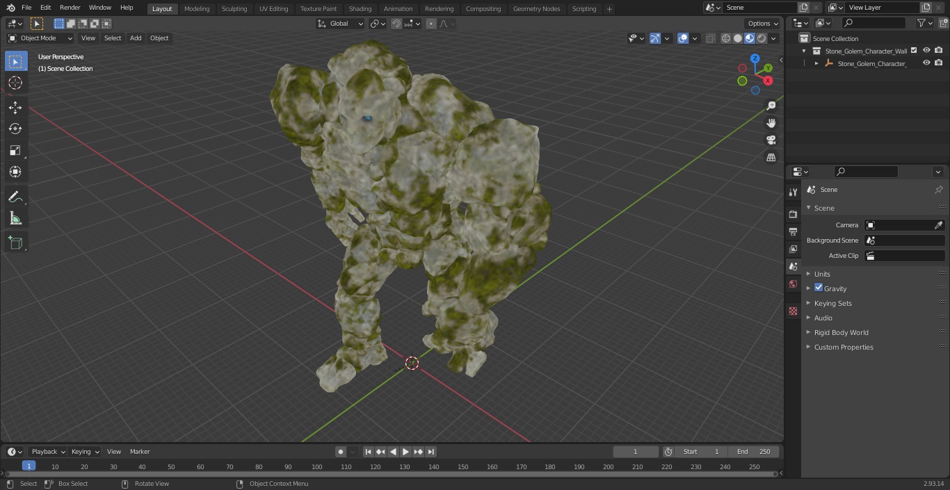Viewport: 950px width, 490px height.
Task: Open the File menu
Action: (26, 8)
